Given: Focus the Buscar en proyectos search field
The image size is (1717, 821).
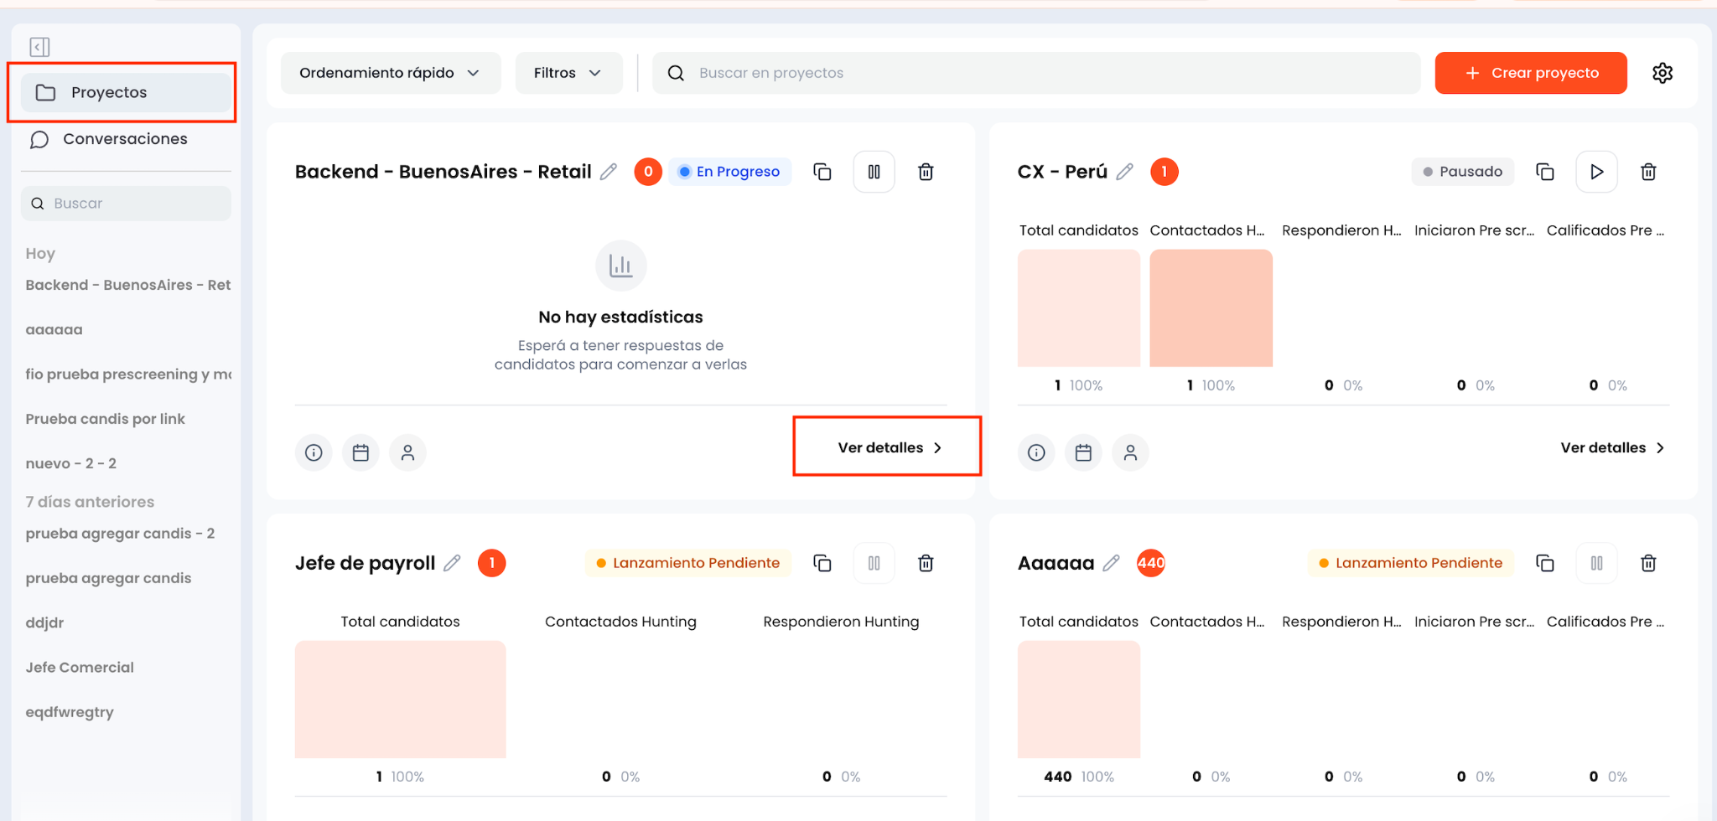Looking at the screenshot, I should 1036,73.
